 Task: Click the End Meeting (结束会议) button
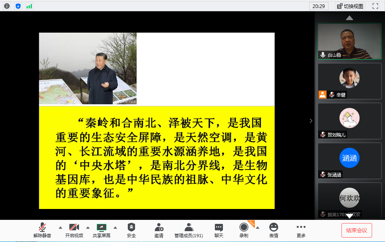(356, 230)
